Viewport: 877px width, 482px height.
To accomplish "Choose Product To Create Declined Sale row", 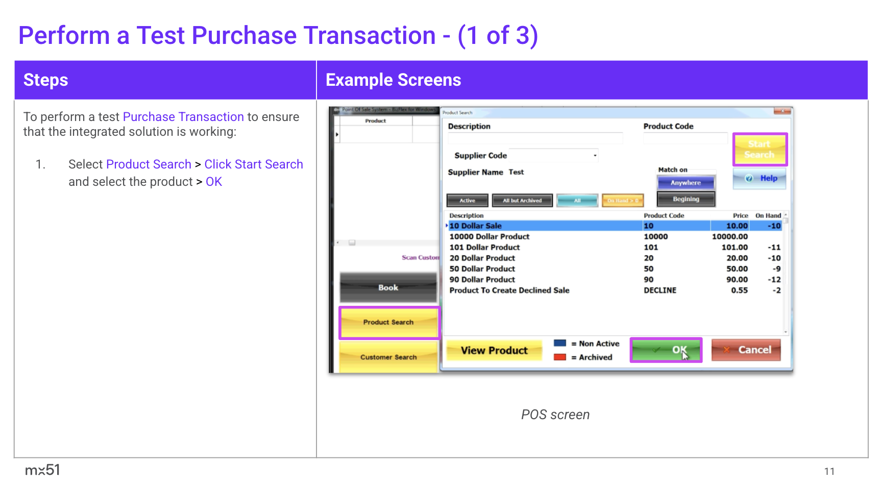I will click(x=509, y=291).
